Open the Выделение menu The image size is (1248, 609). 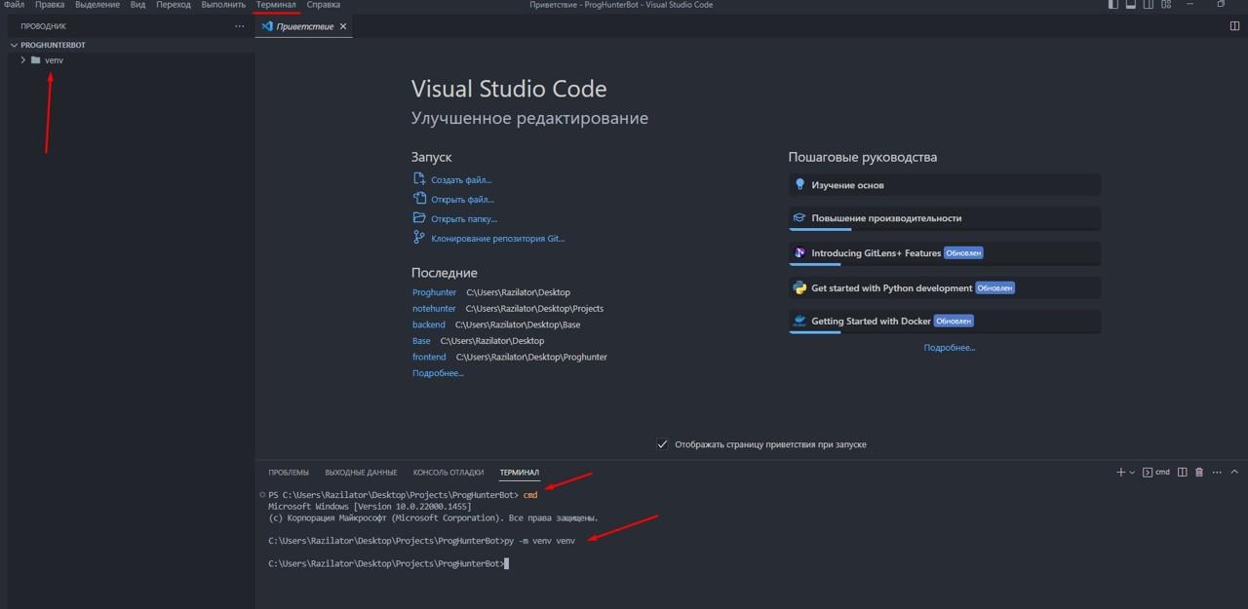[97, 5]
